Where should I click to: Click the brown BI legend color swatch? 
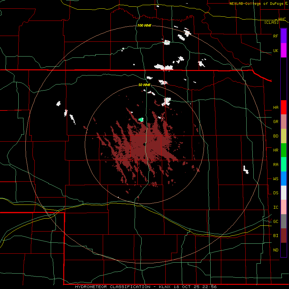(284, 236)
